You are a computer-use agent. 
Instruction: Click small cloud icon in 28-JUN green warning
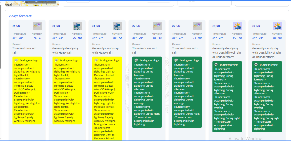click(256, 65)
